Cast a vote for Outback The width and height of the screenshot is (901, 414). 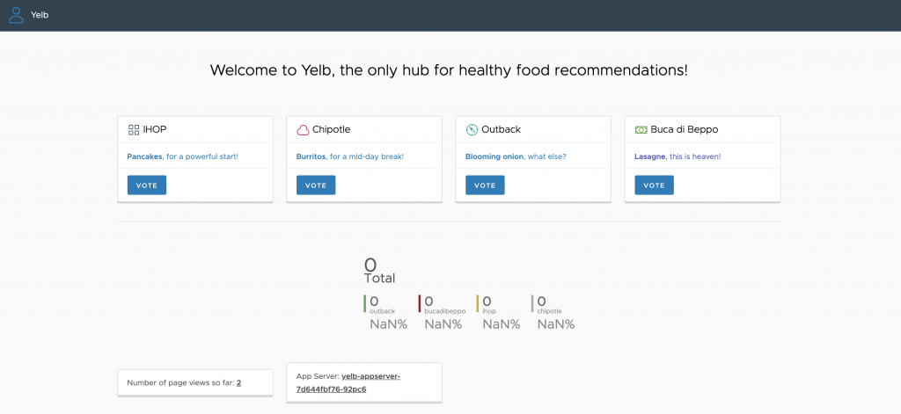point(485,185)
